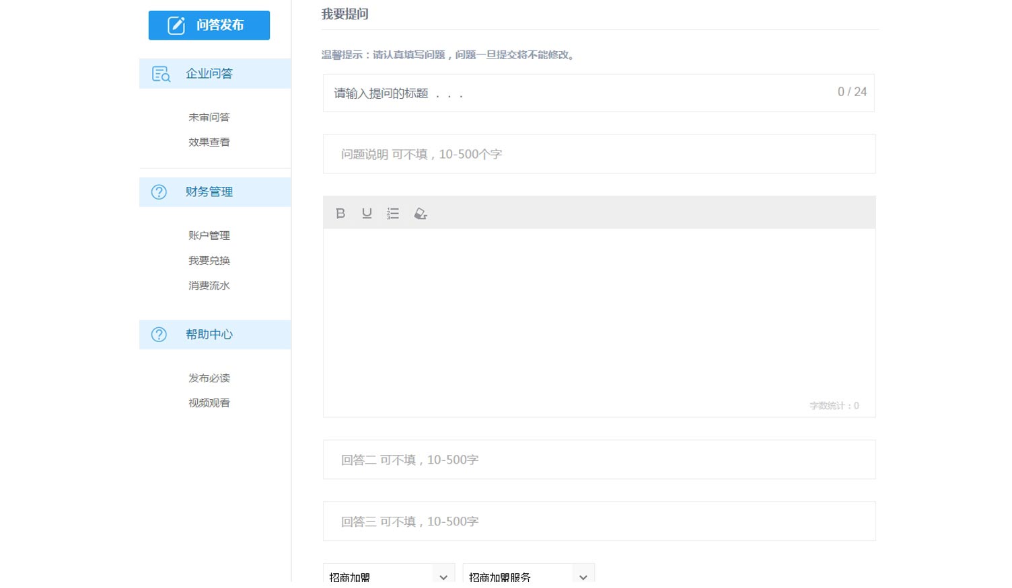Click the 问题说明 description field
This screenshot has height=588, width=1012.
pos(600,154)
